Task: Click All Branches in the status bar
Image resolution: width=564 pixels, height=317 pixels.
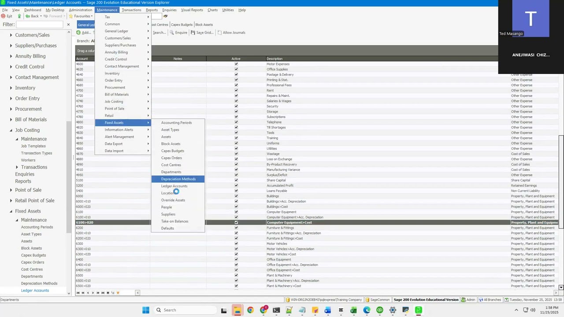Action: tap(490, 300)
